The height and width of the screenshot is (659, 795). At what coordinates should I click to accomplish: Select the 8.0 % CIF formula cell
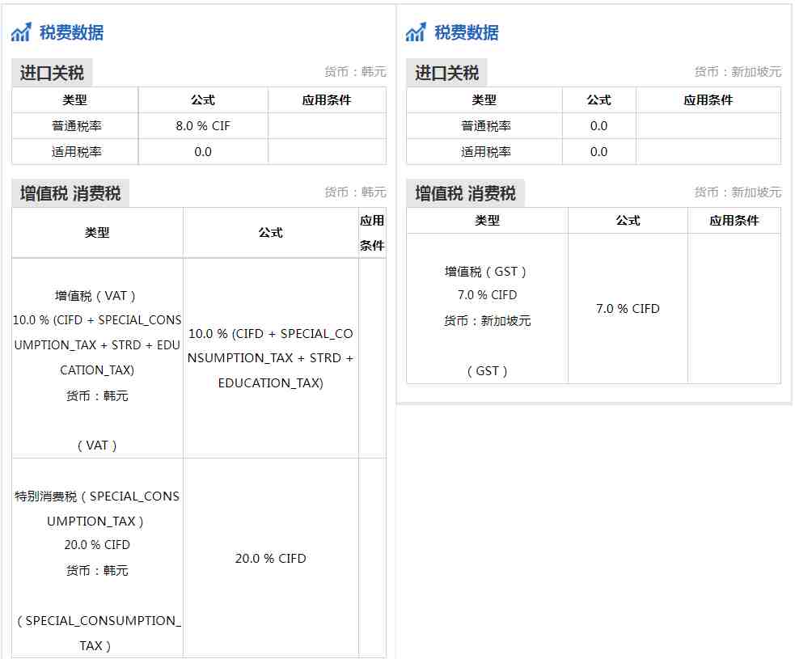[x=203, y=125]
